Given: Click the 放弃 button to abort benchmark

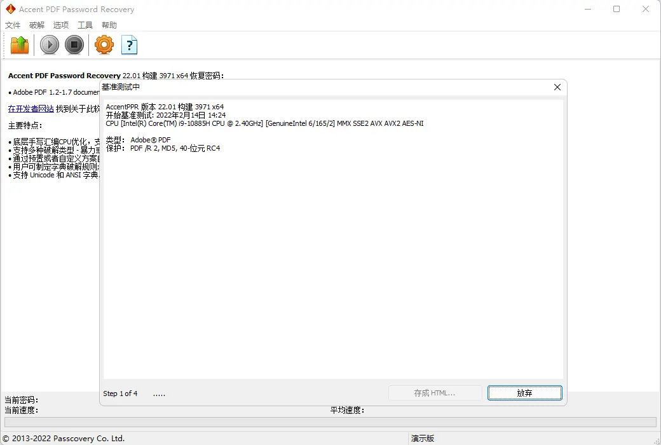Looking at the screenshot, I should 525,393.
